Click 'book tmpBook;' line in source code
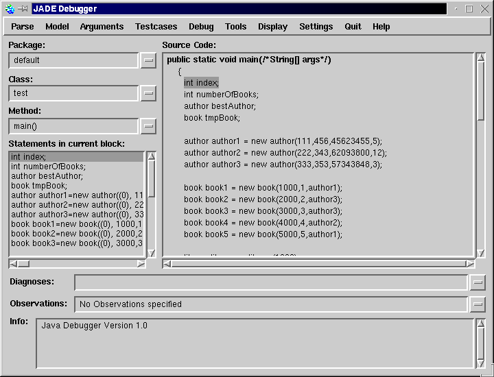494x377 pixels. (212, 118)
